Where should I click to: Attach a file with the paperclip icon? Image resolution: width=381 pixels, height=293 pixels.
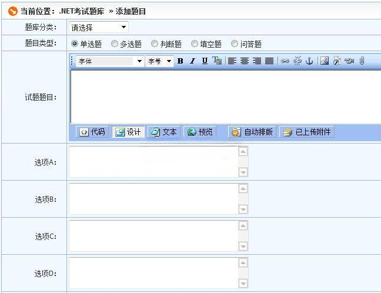[x=362, y=61]
